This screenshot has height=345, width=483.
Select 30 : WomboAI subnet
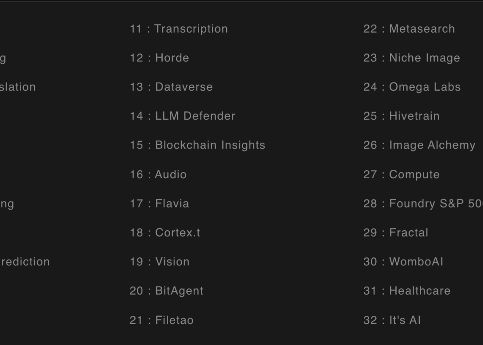403,262
